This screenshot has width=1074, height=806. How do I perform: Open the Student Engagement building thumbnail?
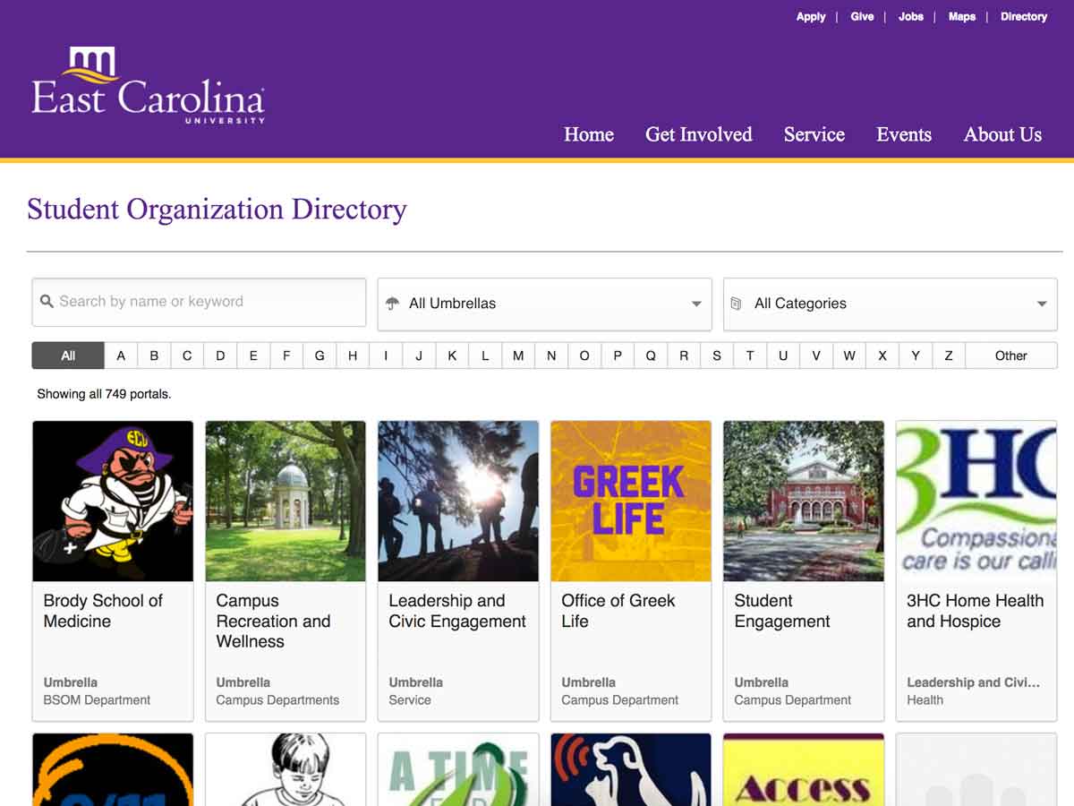(804, 502)
